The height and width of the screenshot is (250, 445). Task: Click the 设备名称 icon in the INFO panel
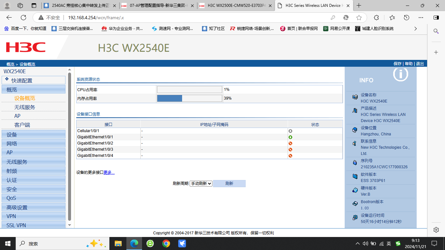[x=355, y=97]
